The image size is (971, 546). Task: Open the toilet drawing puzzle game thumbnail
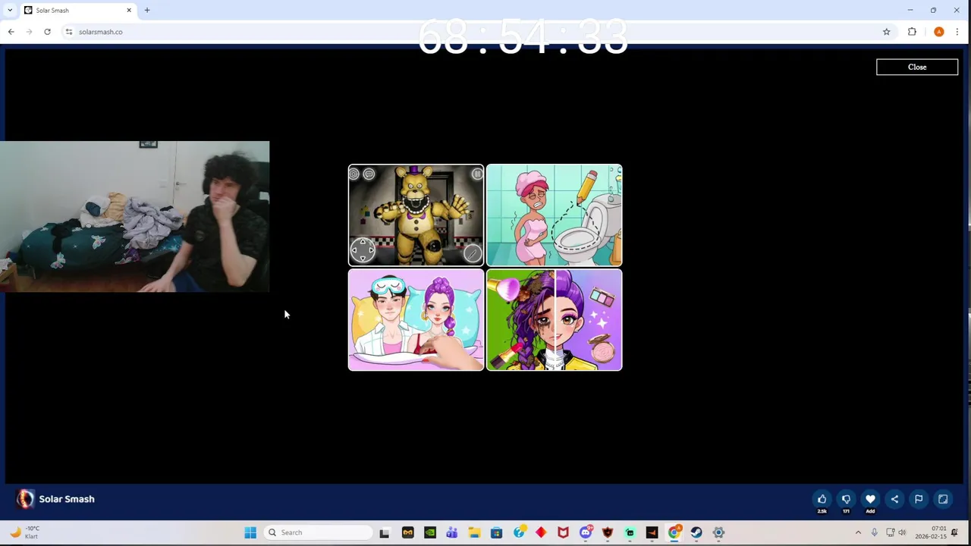(x=555, y=215)
